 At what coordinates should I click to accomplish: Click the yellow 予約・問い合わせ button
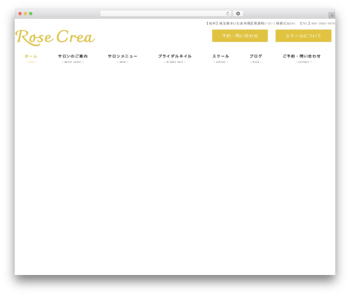click(x=240, y=36)
